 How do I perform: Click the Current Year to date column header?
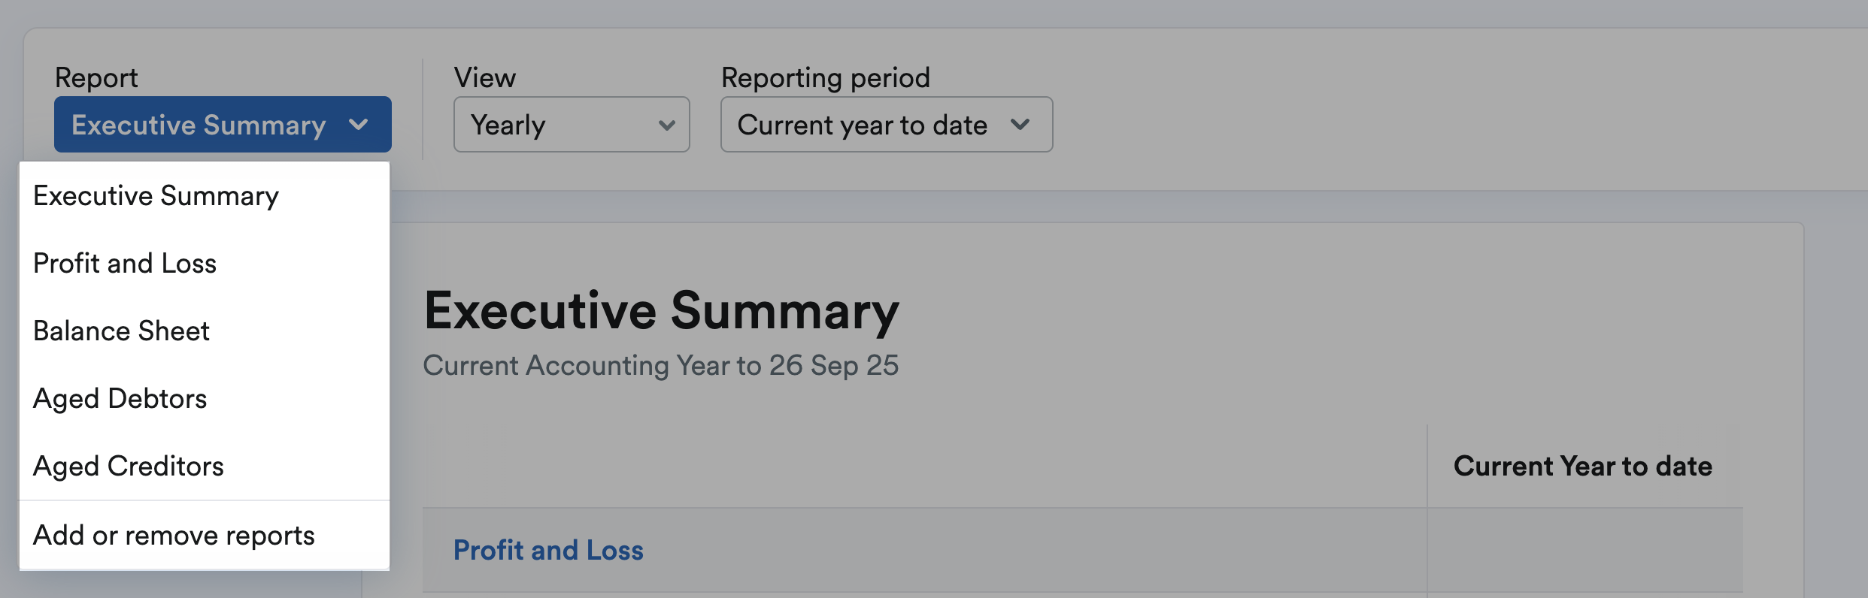1582,466
